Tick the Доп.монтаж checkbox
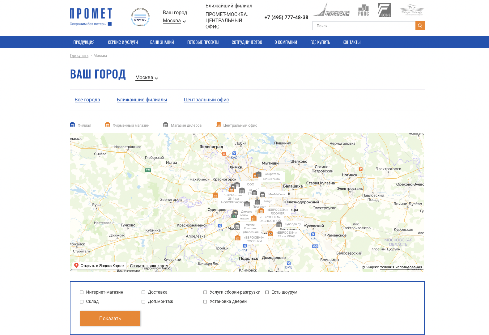The height and width of the screenshot is (335, 489). [143, 302]
